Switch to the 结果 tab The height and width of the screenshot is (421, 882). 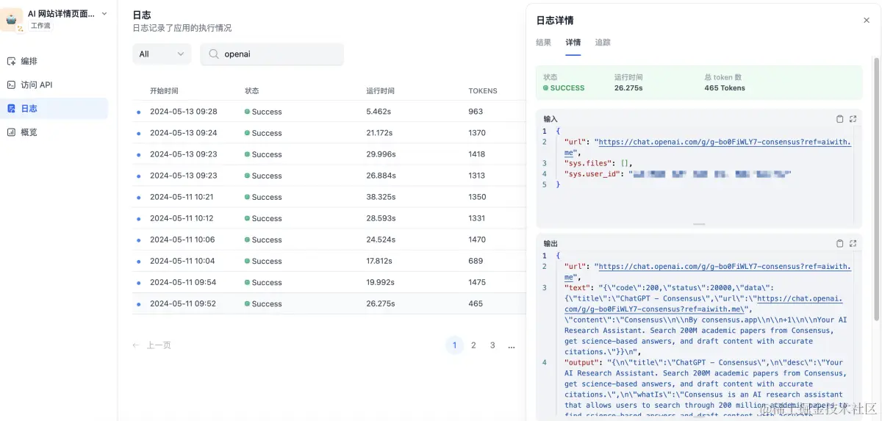click(x=544, y=43)
